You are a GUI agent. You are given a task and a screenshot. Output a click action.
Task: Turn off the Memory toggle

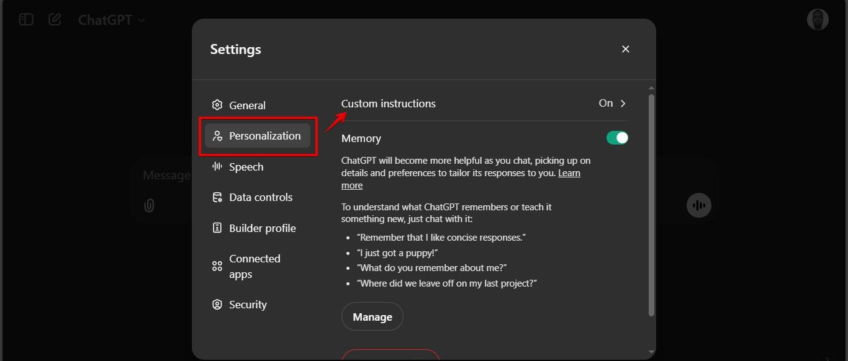(617, 138)
